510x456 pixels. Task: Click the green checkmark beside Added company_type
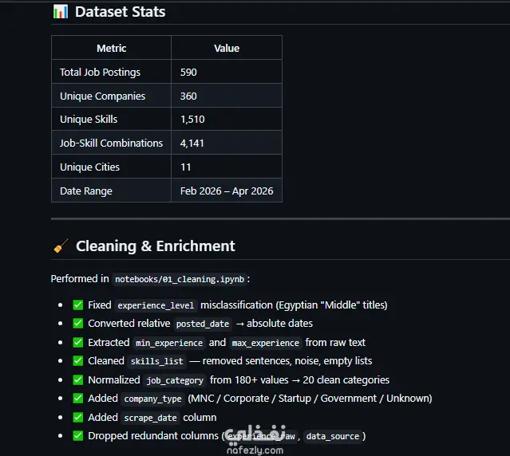tap(78, 398)
